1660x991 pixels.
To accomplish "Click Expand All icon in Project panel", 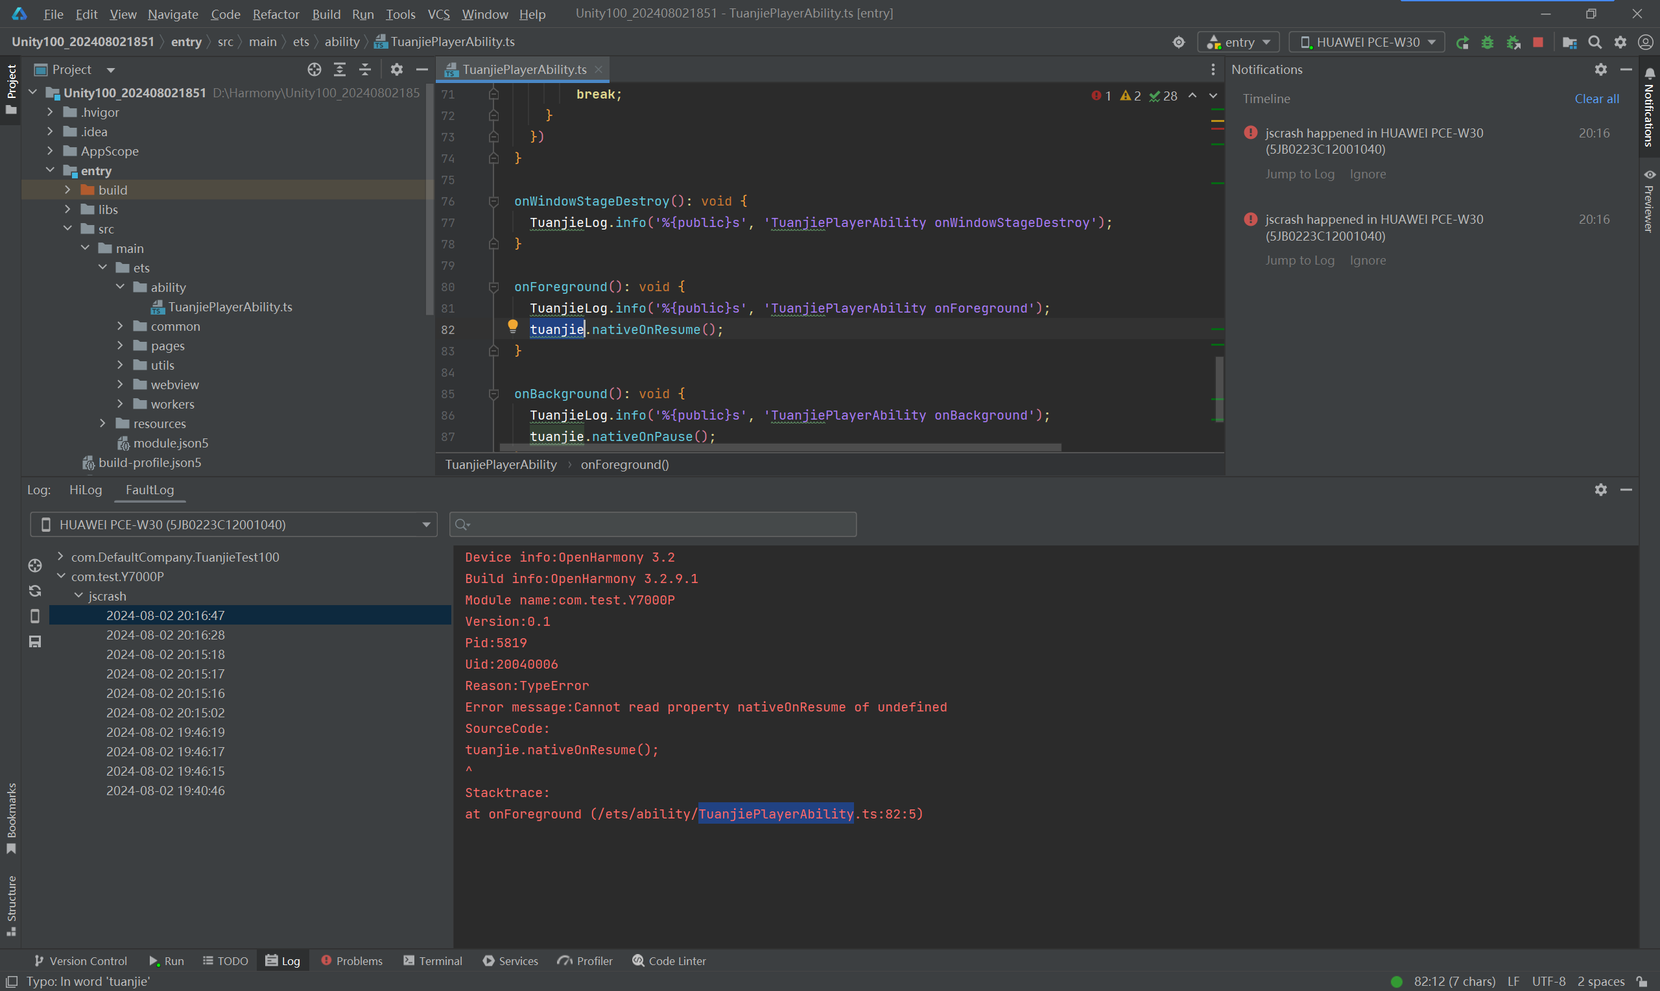I will [340, 69].
